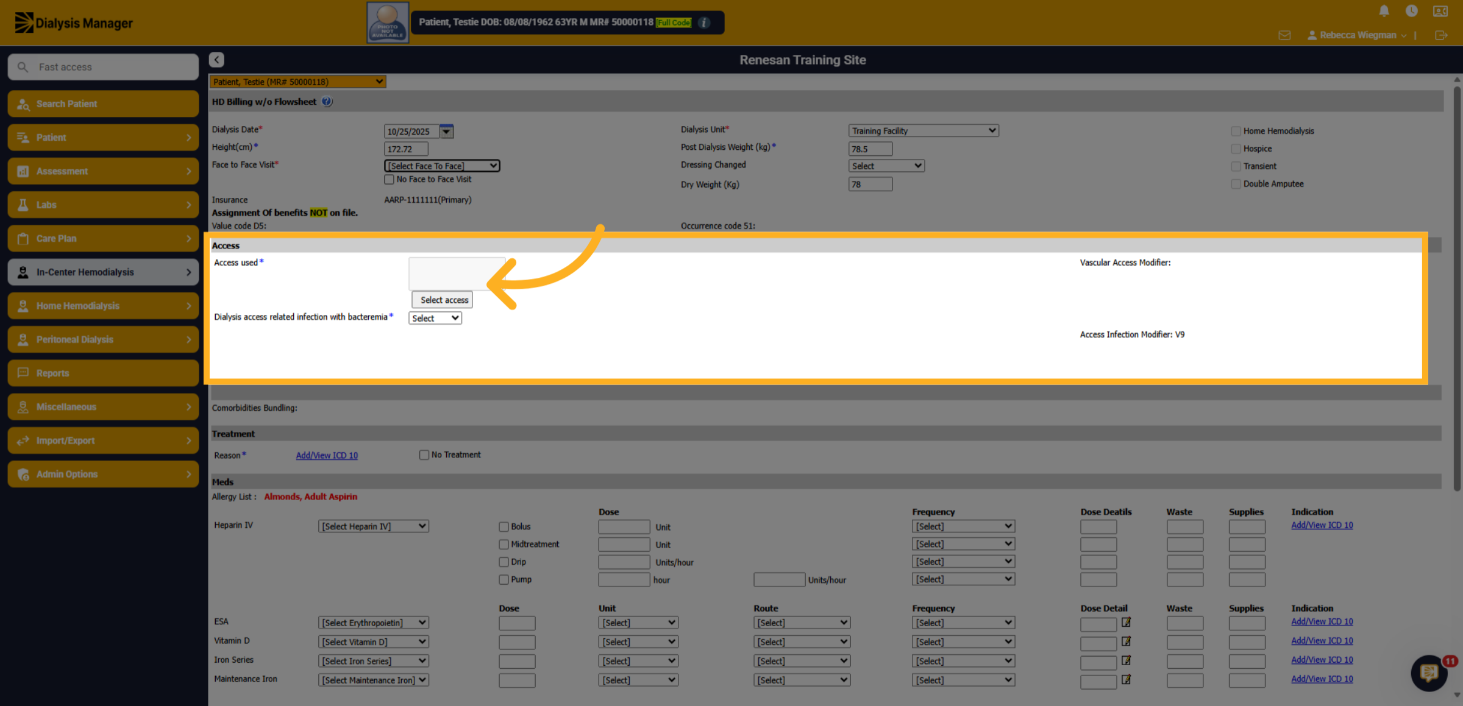Screen dimensions: 1463x706
Task: Open Add/View ICD 10 link for Reason
Action: (327, 455)
